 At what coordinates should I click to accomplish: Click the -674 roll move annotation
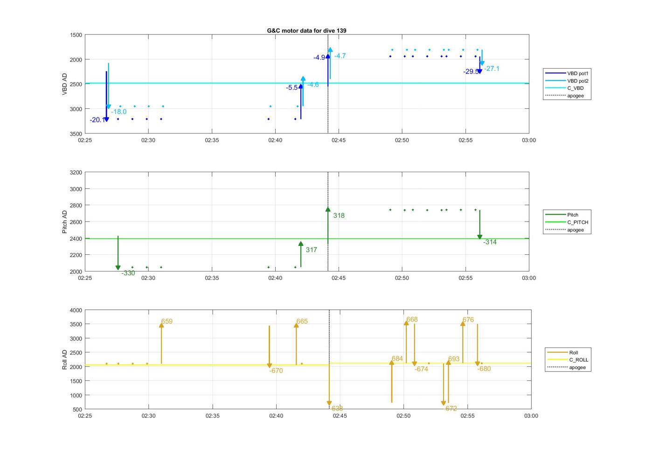click(x=421, y=369)
